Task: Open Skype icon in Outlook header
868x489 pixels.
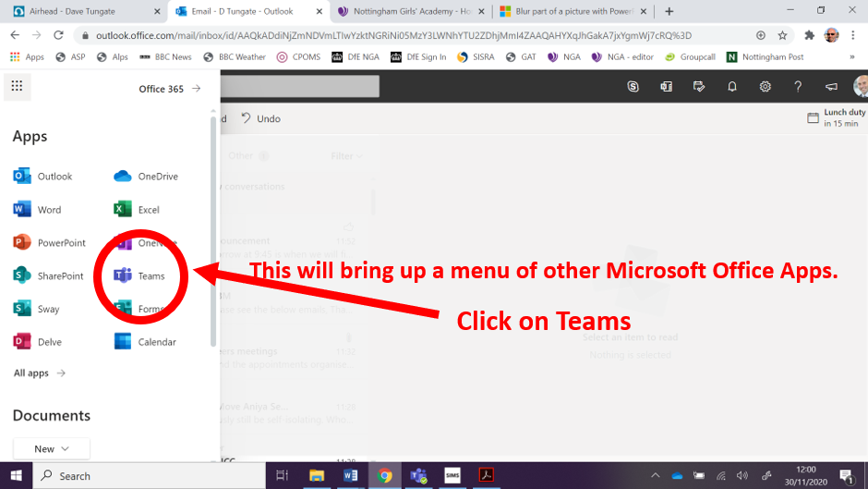Action: click(633, 87)
